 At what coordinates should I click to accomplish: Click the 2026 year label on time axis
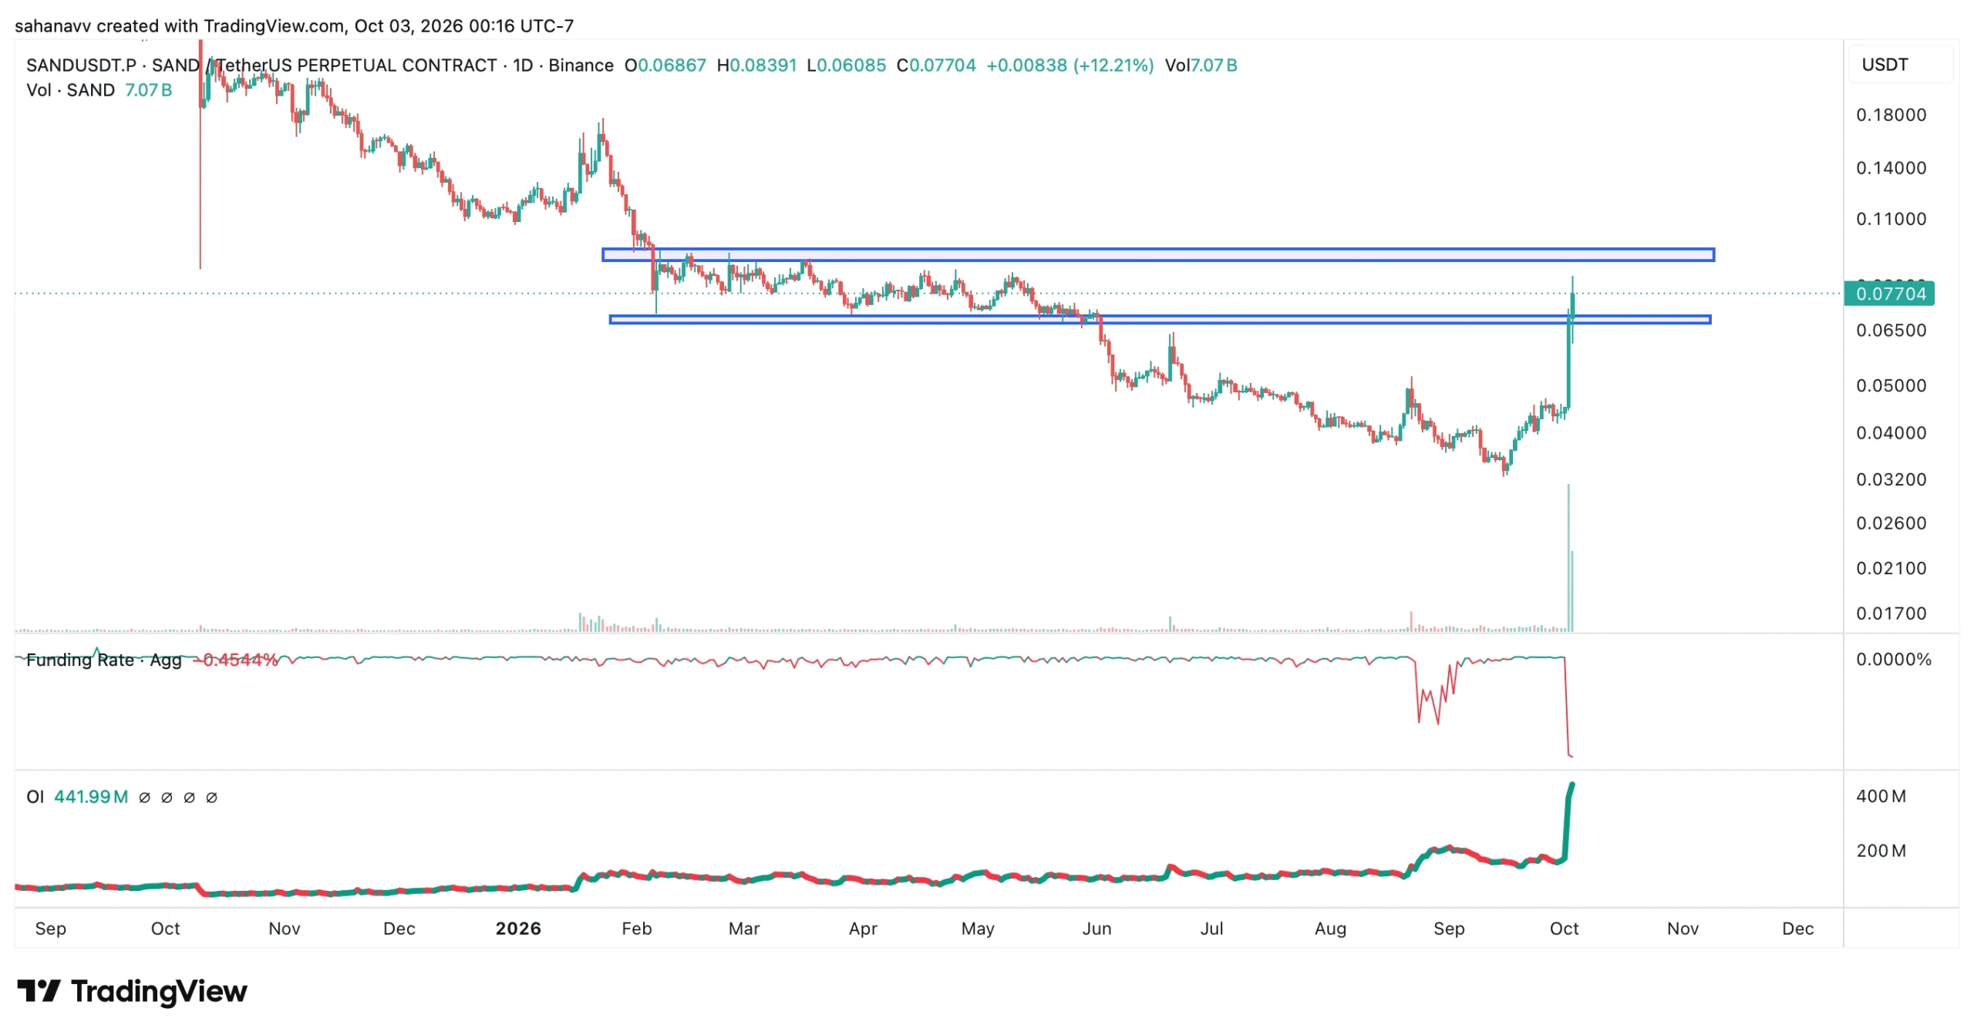pyautogui.click(x=518, y=929)
